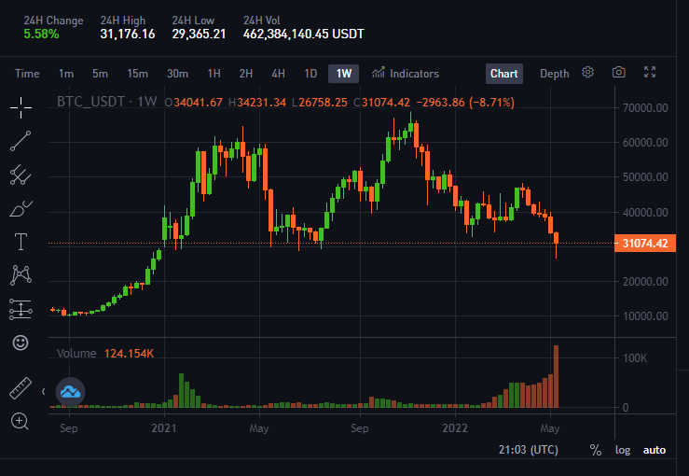689x476 pixels.
Task: Select the crosshair cursor tool
Action: (21, 107)
